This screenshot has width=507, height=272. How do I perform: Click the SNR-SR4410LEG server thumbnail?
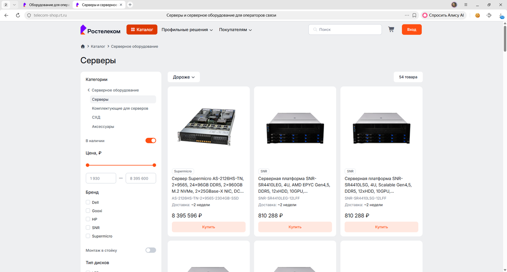295,128
